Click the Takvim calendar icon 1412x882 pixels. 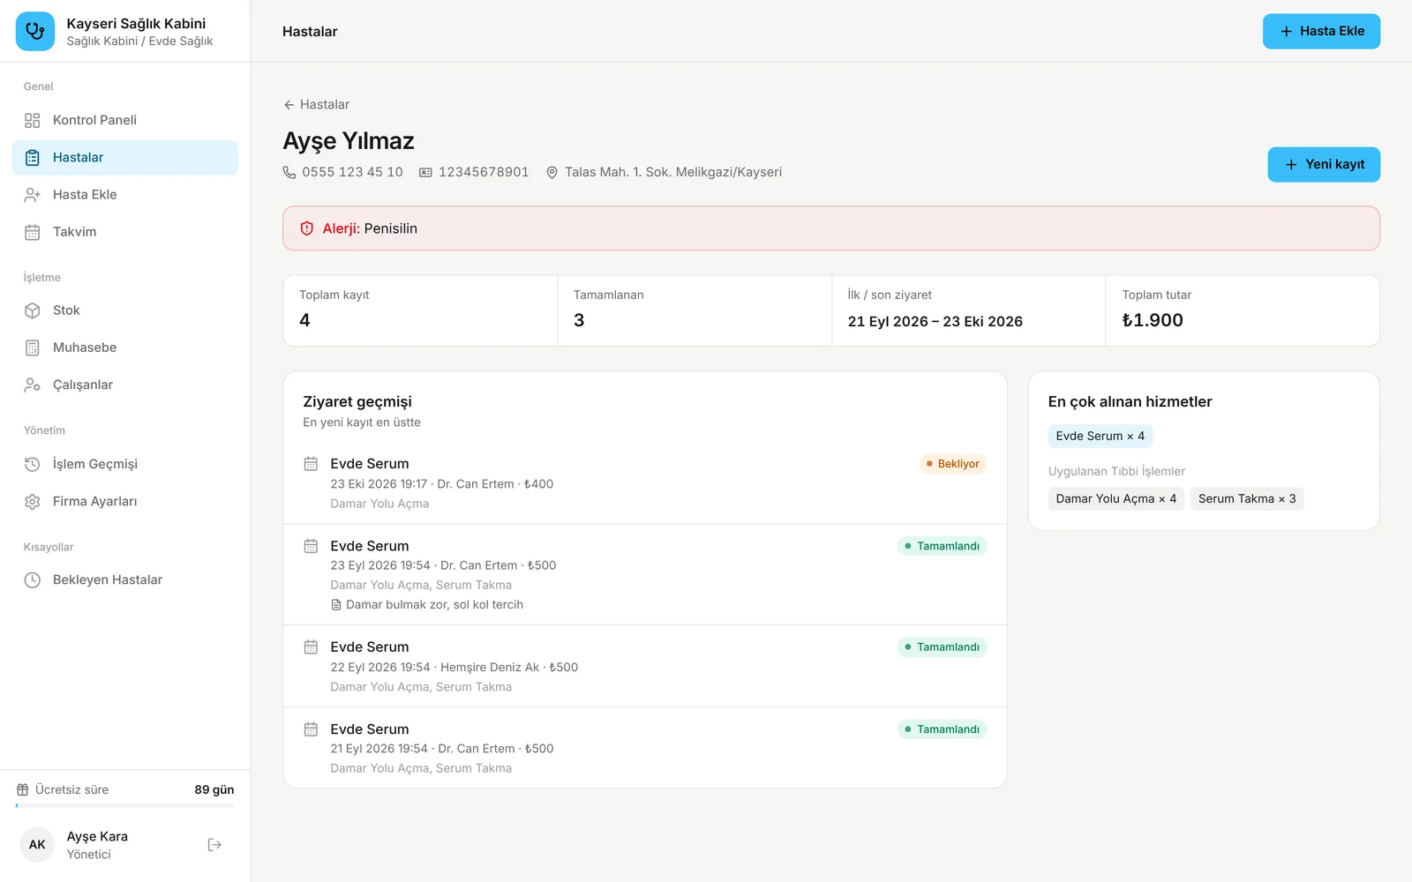(33, 232)
